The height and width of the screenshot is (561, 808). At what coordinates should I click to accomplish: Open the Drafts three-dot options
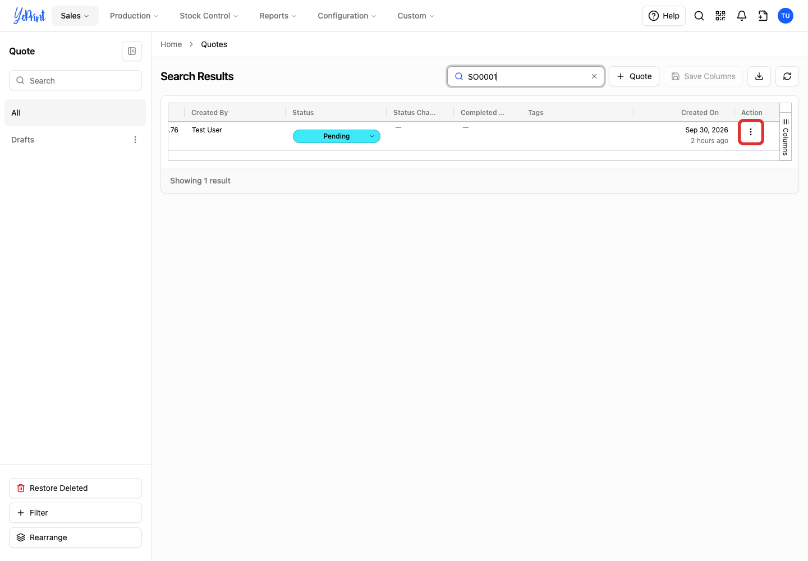click(135, 140)
